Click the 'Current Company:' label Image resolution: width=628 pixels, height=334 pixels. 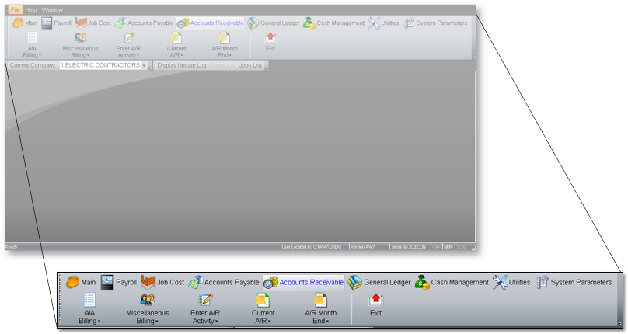pos(33,65)
